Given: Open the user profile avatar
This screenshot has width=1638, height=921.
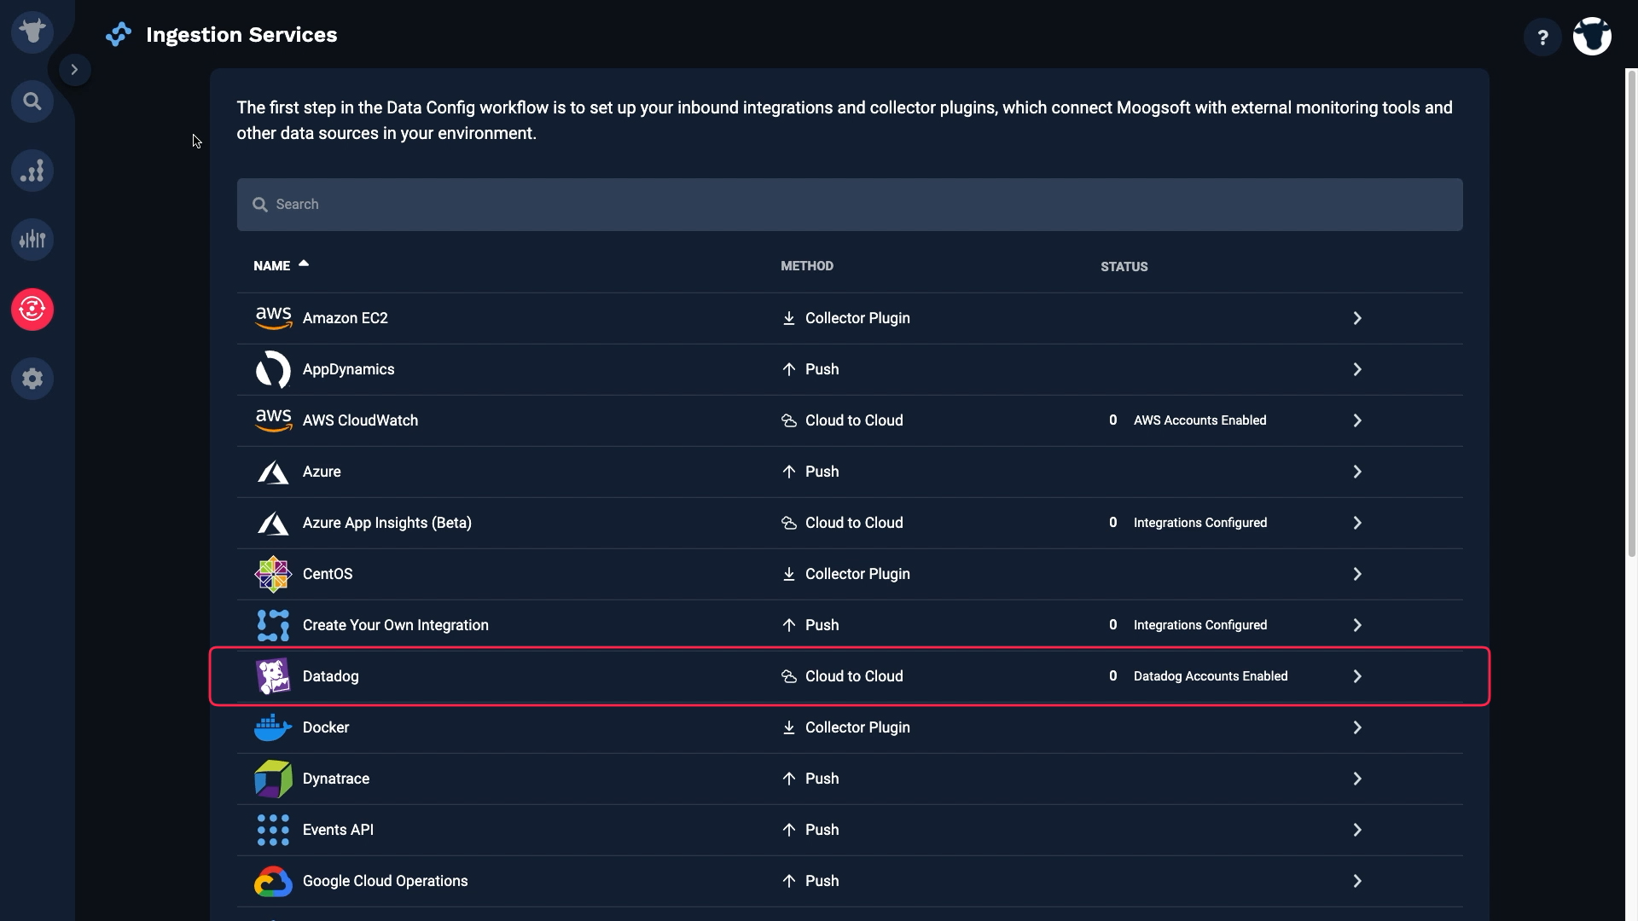Looking at the screenshot, I should point(1592,37).
